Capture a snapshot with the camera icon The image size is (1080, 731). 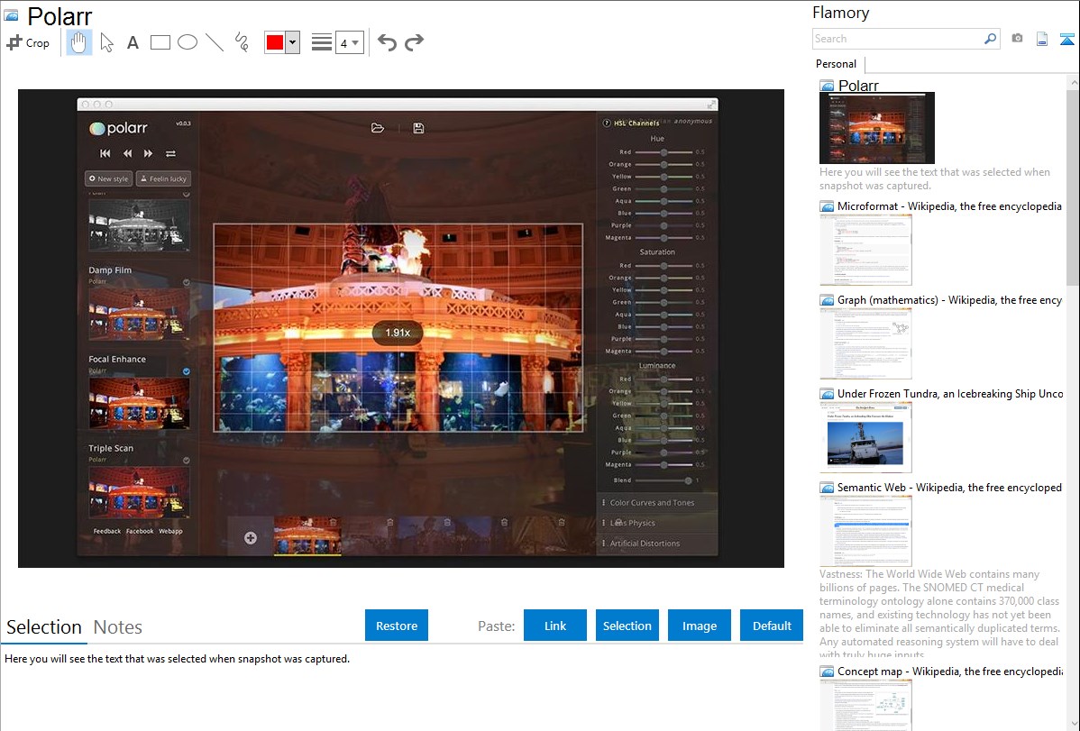point(1017,39)
